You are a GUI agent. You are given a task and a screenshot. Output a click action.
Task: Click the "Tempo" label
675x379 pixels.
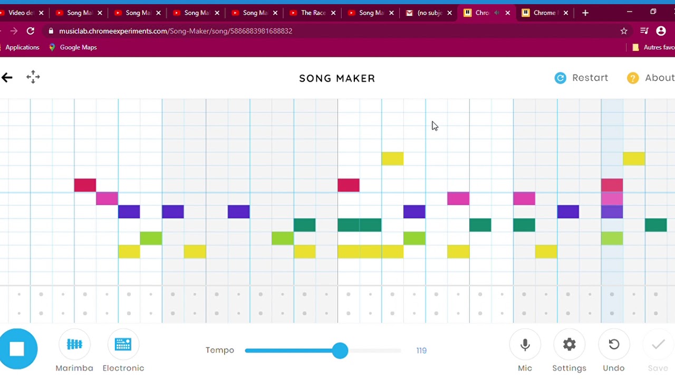[220, 351]
